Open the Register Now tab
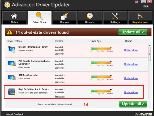 [x=140, y=18]
